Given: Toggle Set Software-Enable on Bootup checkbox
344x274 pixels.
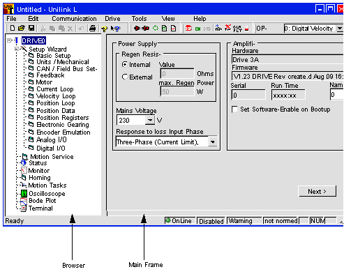Looking at the screenshot, I should pyautogui.click(x=234, y=109).
